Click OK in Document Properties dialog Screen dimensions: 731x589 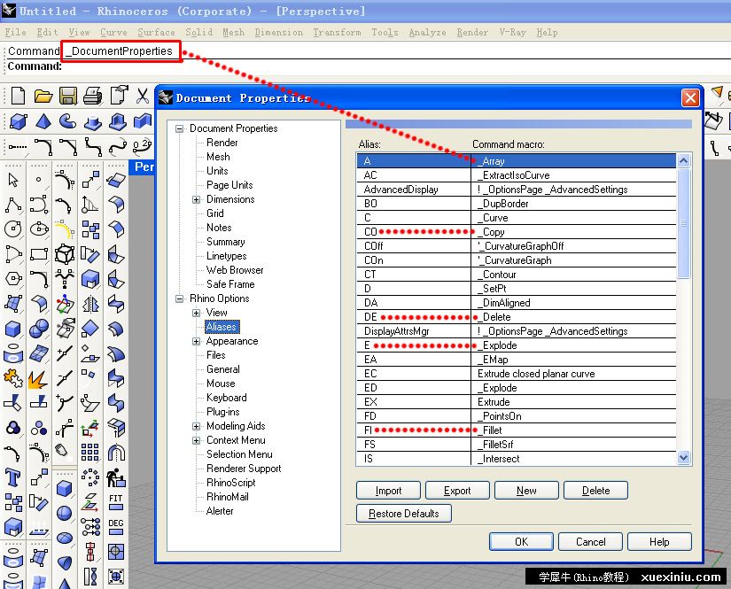point(521,541)
